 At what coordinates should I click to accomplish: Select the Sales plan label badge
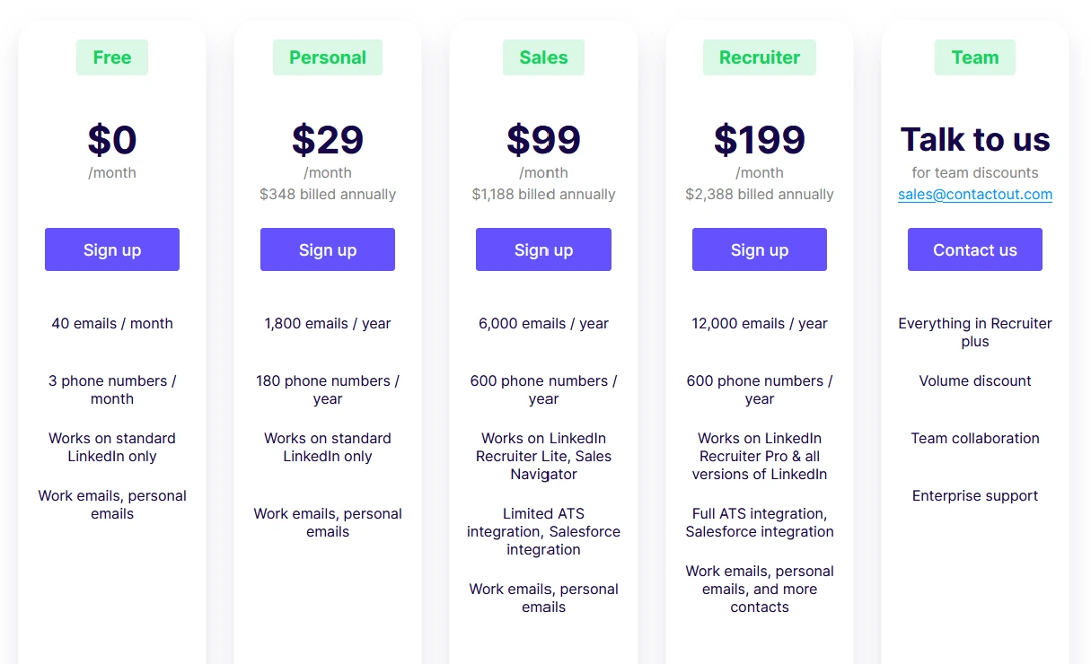click(543, 57)
